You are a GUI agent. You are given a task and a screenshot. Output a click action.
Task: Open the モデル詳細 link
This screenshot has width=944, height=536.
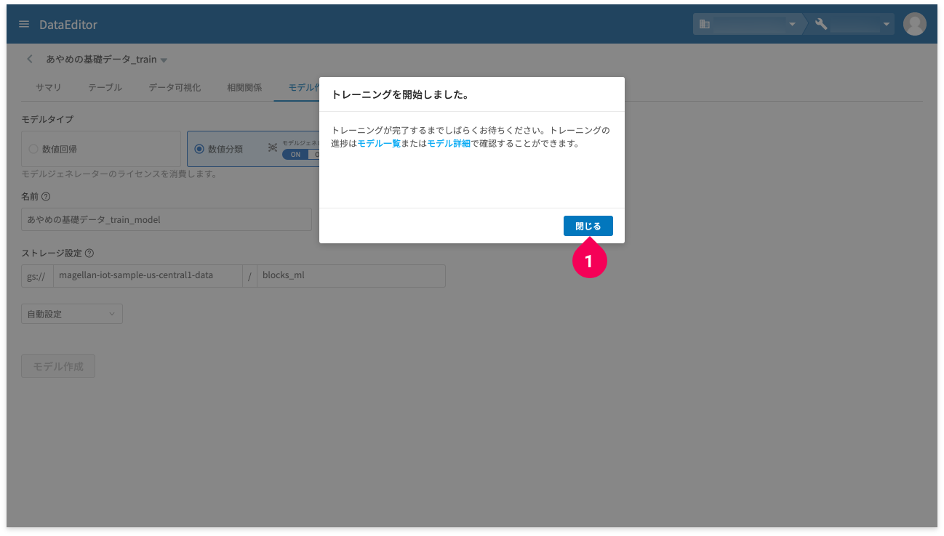449,143
